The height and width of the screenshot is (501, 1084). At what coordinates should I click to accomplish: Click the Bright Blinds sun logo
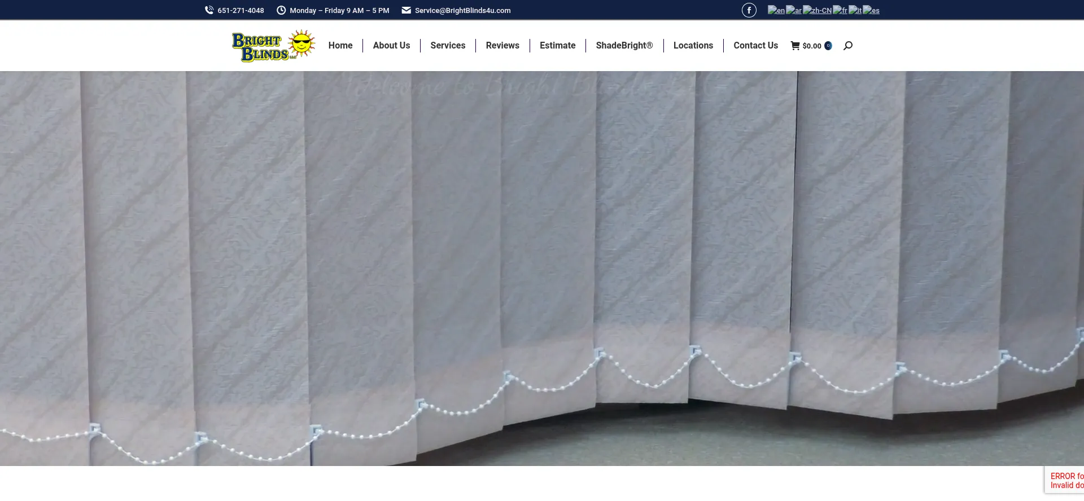click(273, 46)
